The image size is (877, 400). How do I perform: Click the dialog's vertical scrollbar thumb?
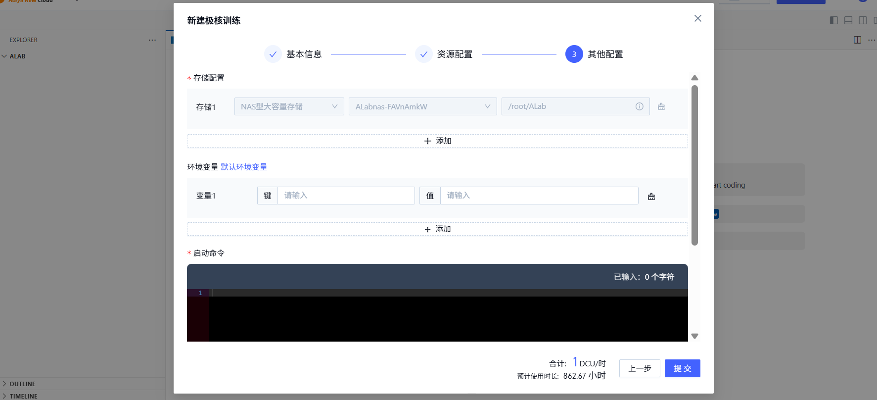[694, 165]
